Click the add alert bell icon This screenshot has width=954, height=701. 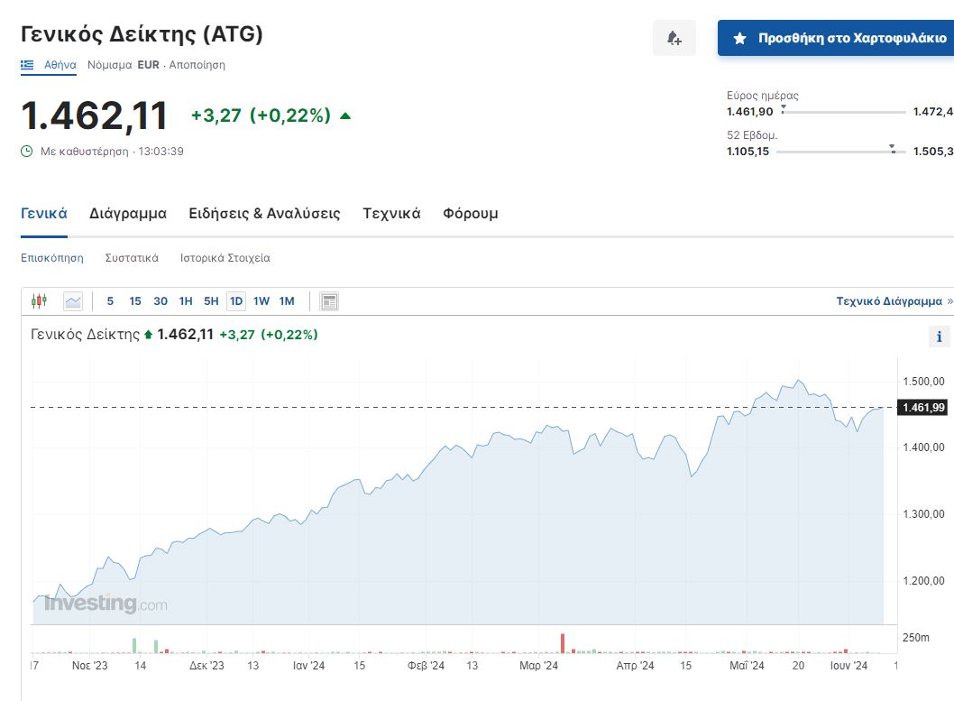click(674, 38)
